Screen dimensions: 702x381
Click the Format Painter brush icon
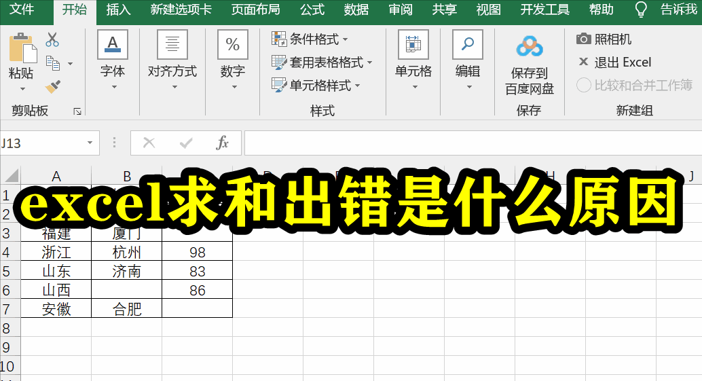[x=53, y=86]
